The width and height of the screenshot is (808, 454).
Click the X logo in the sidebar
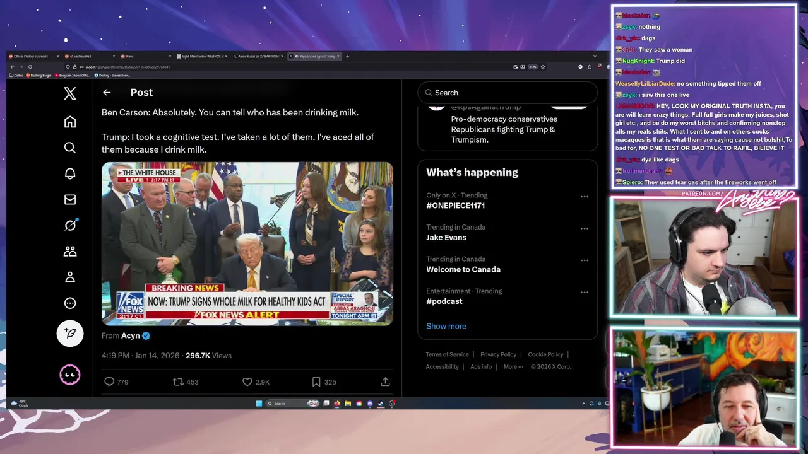tap(70, 93)
